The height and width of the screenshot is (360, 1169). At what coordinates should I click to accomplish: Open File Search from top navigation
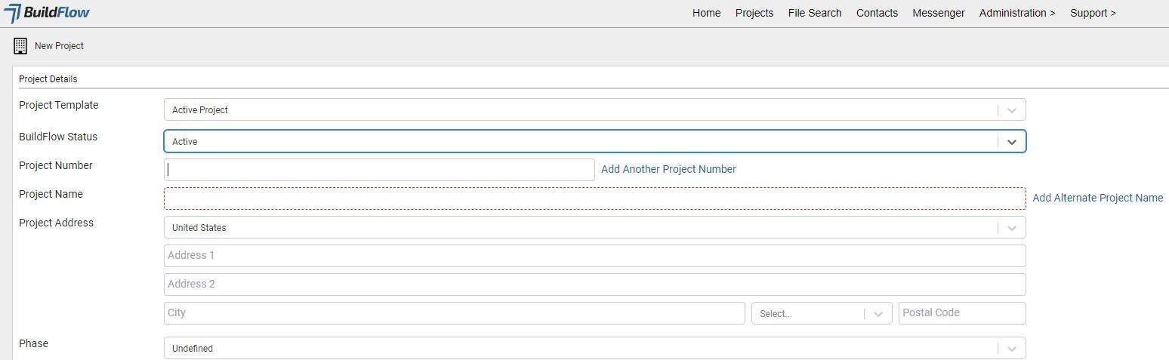pyautogui.click(x=814, y=13)
